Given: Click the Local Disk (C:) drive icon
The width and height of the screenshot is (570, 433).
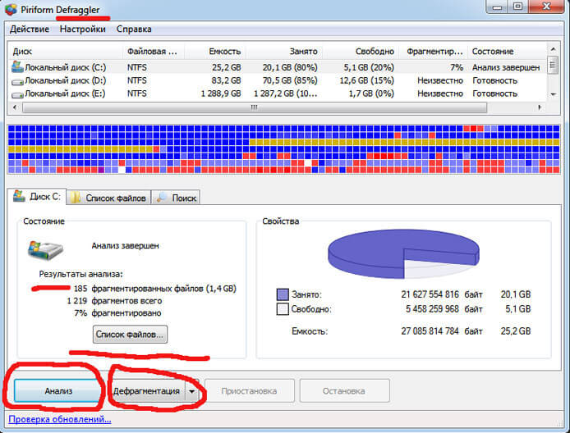Looking at the screenshot, I should [x=17, y=66].
